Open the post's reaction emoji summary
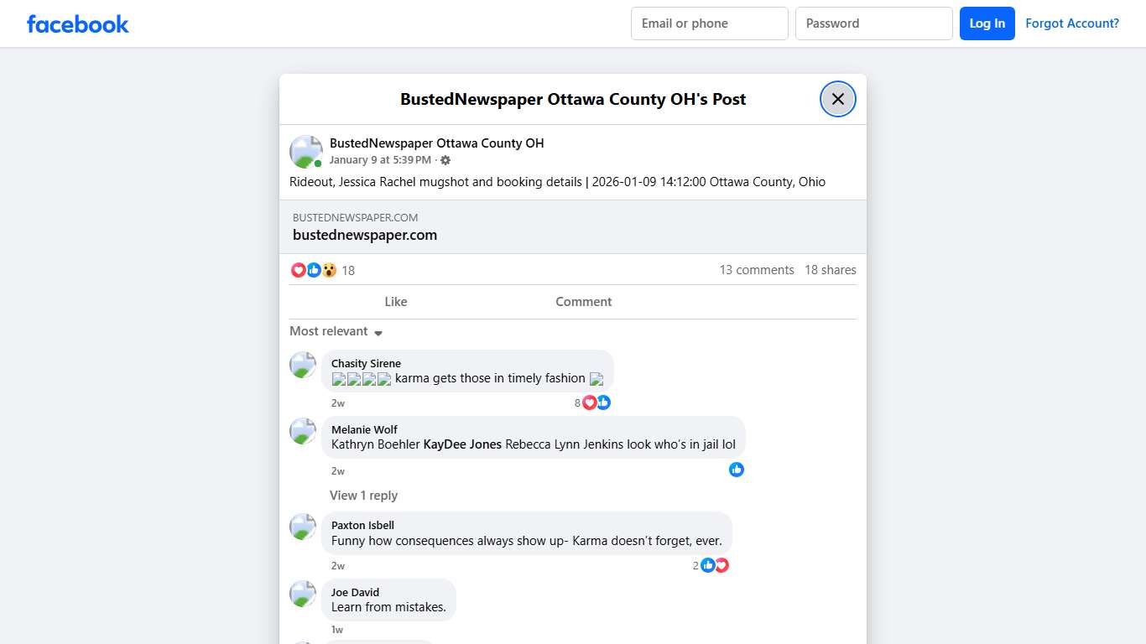This screenshot has height=644, width=1146. click(314, 270)
